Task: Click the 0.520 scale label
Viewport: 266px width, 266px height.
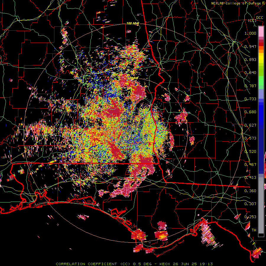Action: click(250, 152)
